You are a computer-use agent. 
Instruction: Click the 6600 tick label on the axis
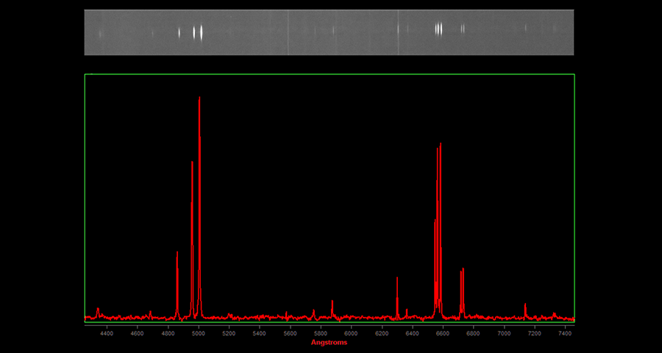pyautogui.click(x=443, y=333)
